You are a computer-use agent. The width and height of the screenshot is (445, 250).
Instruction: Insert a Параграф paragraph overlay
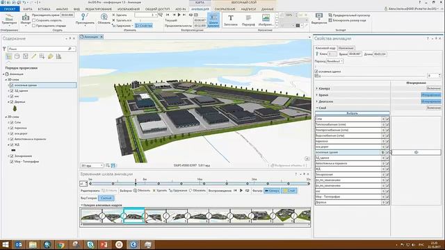(x=248, y=20)
